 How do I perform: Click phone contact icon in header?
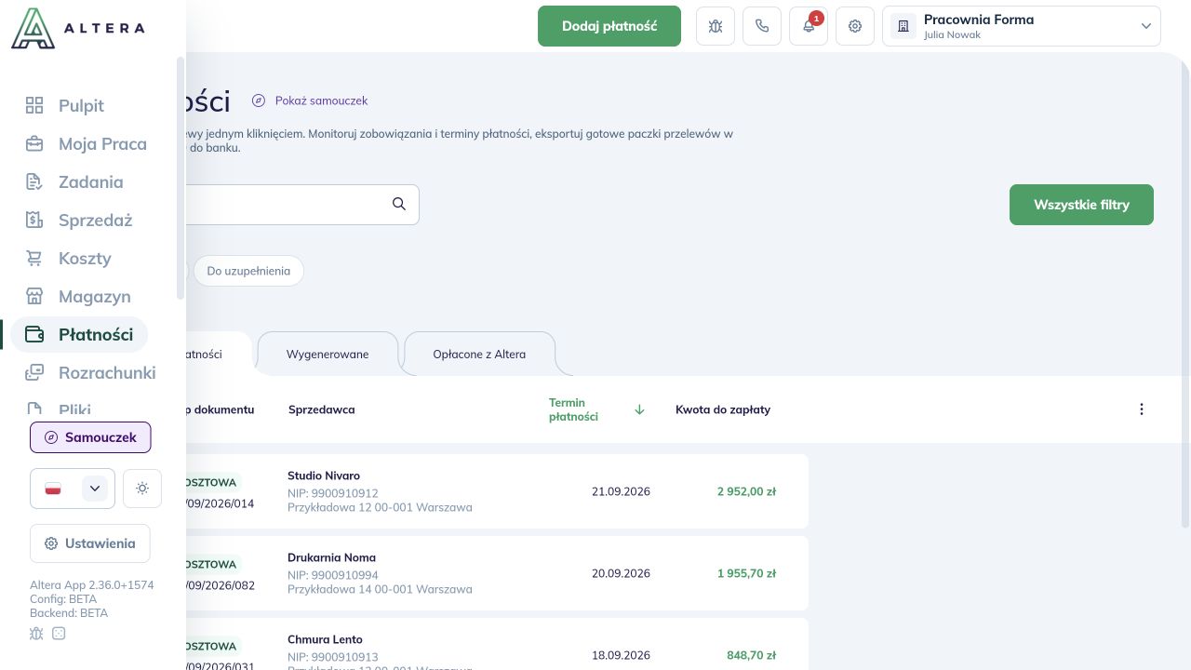[762, 26]
